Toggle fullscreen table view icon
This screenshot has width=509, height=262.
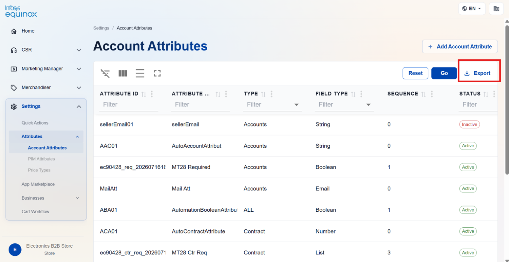157,73
